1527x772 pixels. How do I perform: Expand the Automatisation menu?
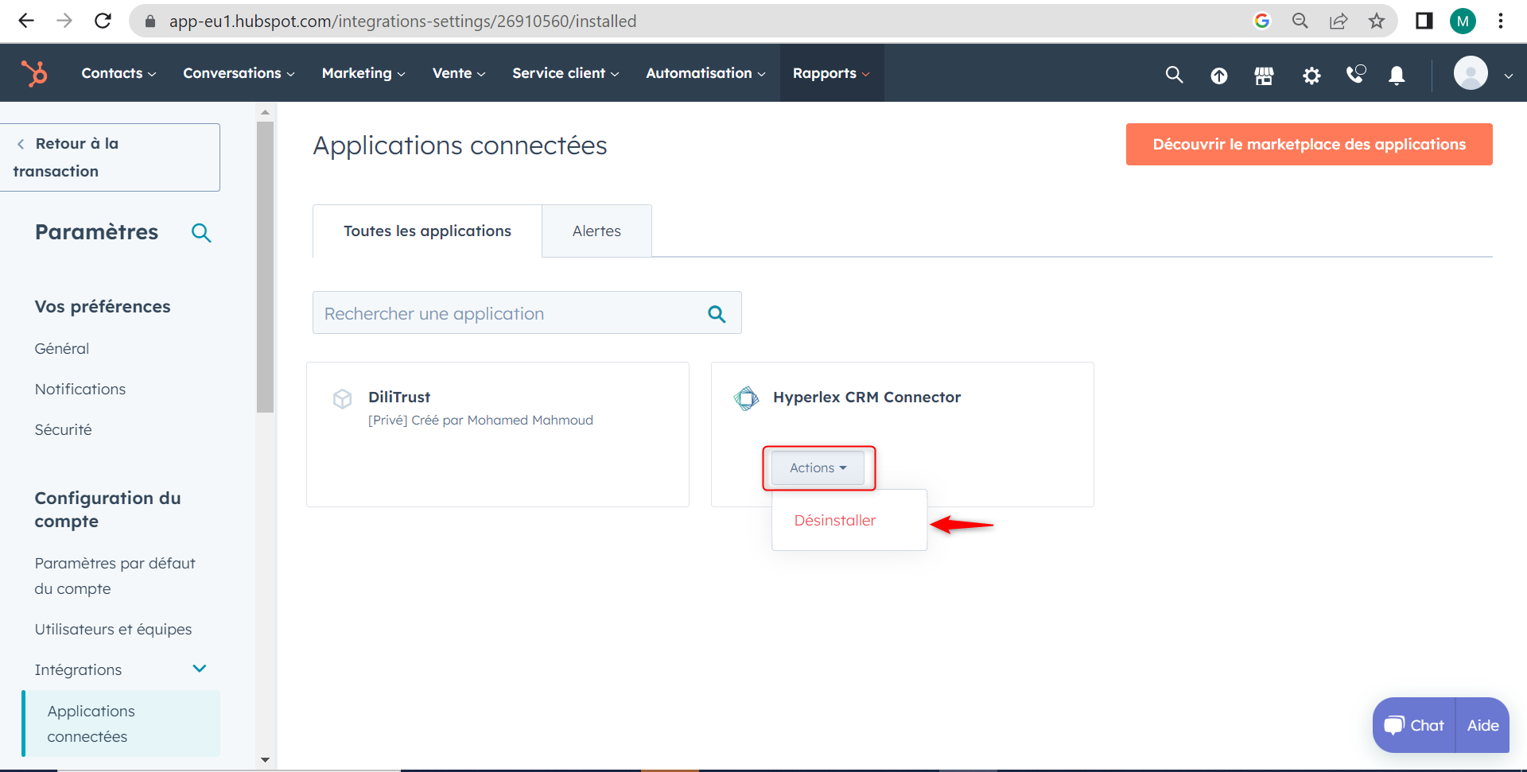(x=705, y=73)
